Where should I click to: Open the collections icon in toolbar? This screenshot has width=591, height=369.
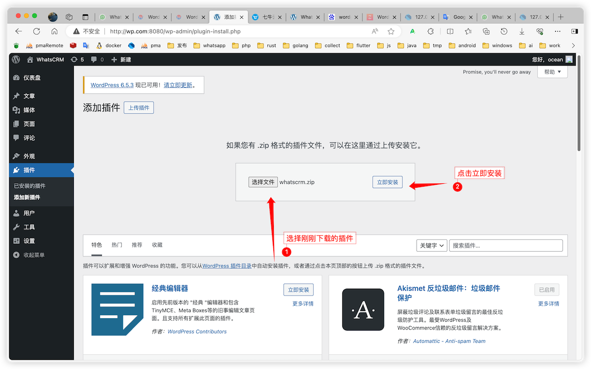click(486, 31)
